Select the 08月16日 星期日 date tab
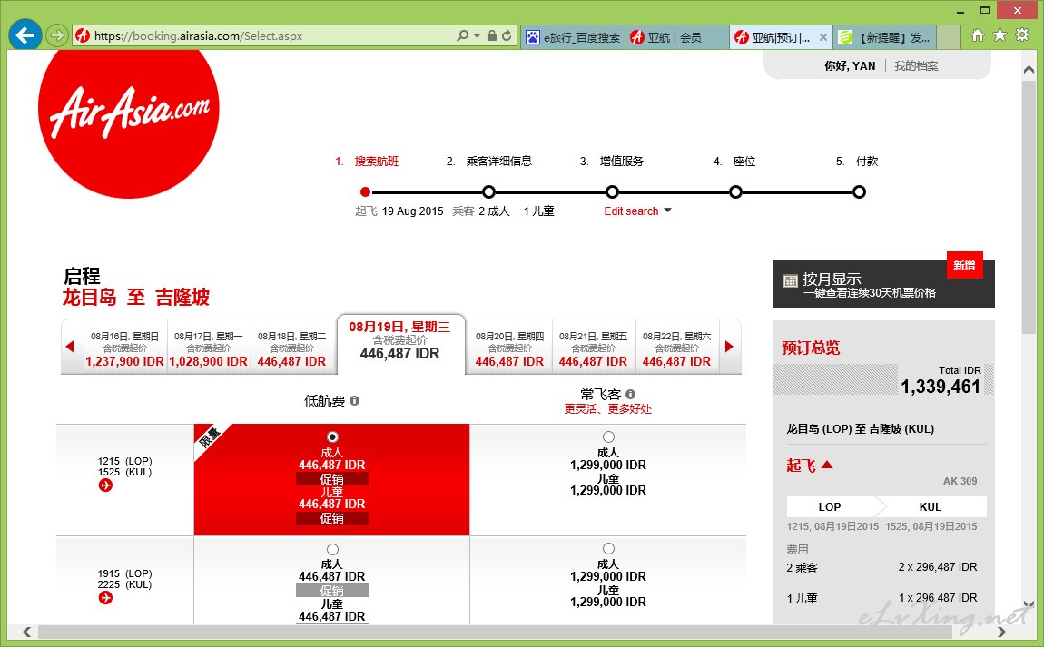Screen dimensions: 1044x647 click(124, 348)
